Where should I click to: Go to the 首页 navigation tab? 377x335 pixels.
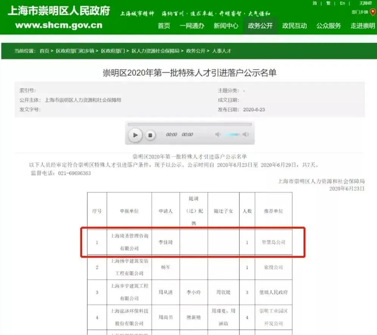pyautogui.click(x=164, y=26)
